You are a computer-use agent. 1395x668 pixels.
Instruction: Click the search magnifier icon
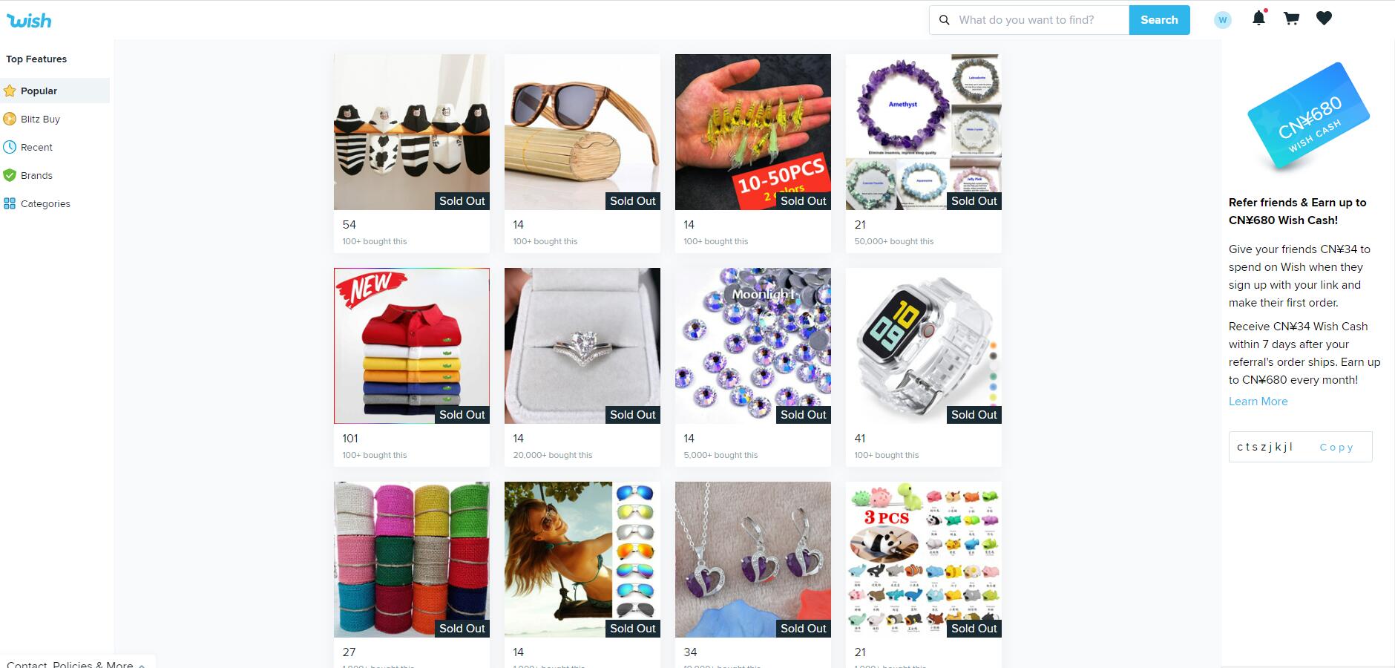point(945,20)
